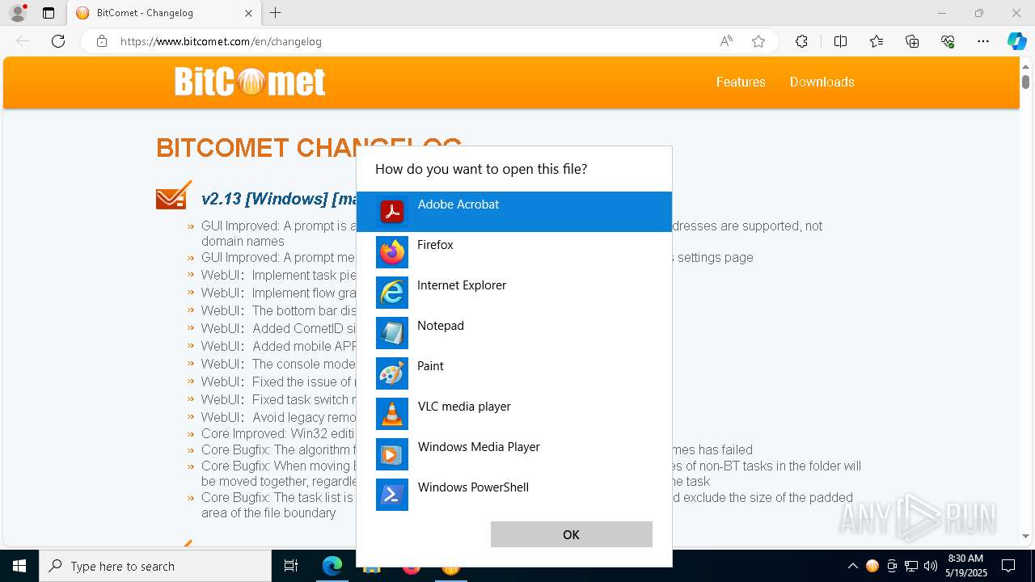Open the notifications action center
Image resolution: width=1035 pixels, height=582 pixels.
click(x=1008, y=566)
